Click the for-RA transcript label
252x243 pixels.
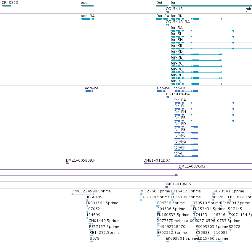(x=176, y=28)
